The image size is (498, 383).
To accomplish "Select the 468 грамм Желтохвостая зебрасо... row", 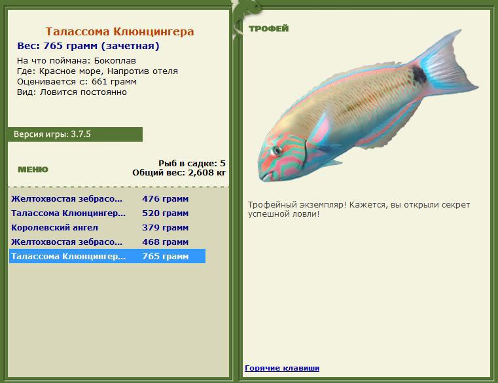I will pyautogui.click(x=107, y=242).
